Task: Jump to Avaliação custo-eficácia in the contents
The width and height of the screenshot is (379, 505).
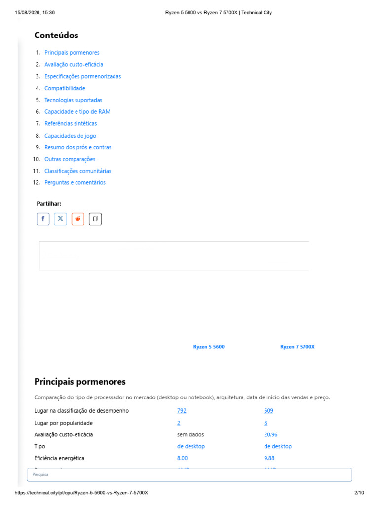Action: (74, 65)
